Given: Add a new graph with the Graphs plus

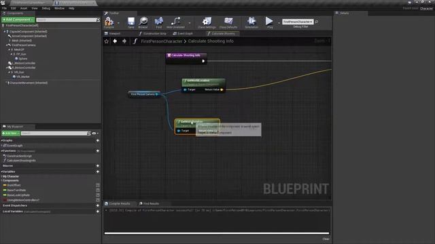Looking at the screenshot, I should 98,140.
